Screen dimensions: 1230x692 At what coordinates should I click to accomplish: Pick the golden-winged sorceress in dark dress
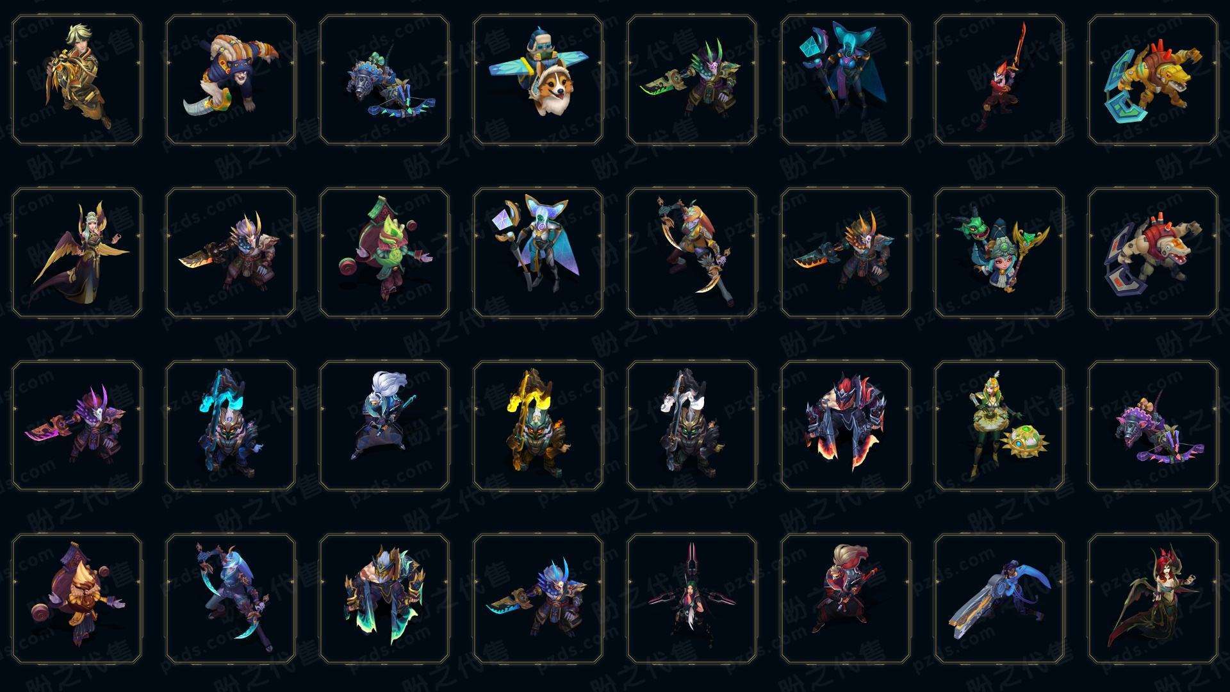(77, 252)
